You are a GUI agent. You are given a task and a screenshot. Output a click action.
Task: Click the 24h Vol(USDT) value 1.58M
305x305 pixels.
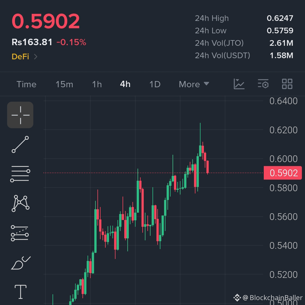(x=282, y=55)
